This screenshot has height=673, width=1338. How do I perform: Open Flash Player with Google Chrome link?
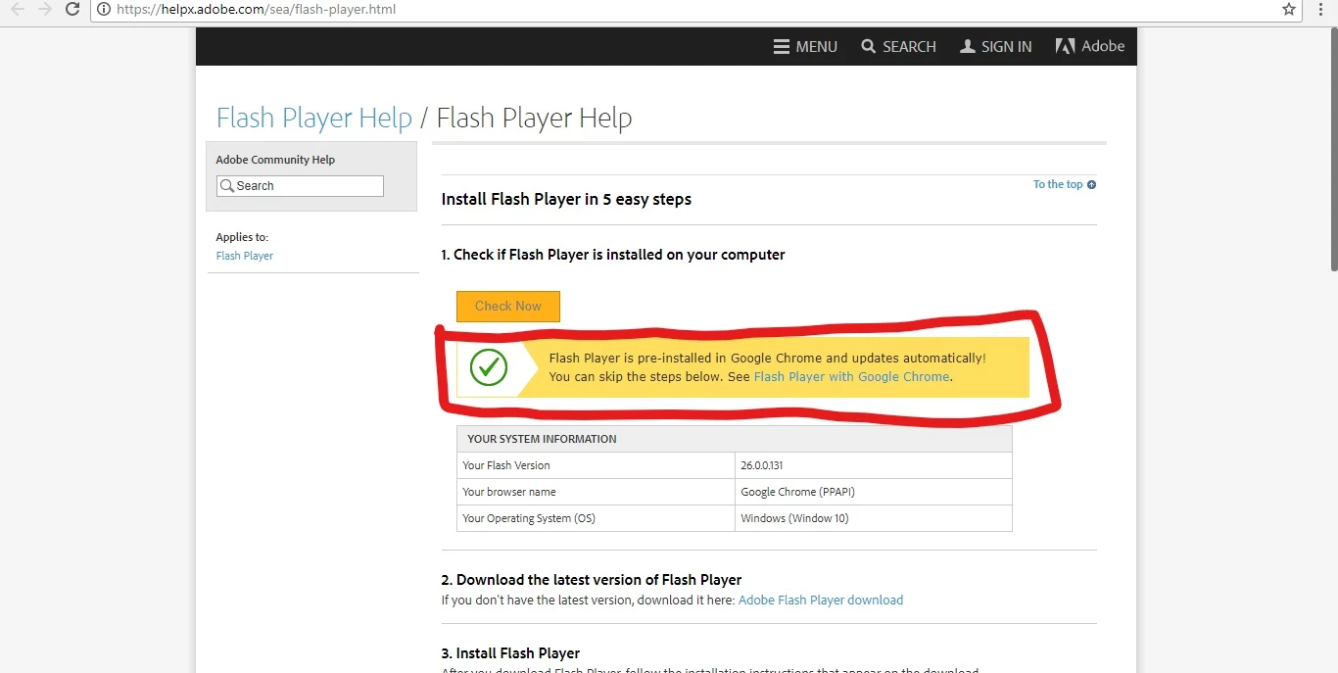click(x=851, y=376)
